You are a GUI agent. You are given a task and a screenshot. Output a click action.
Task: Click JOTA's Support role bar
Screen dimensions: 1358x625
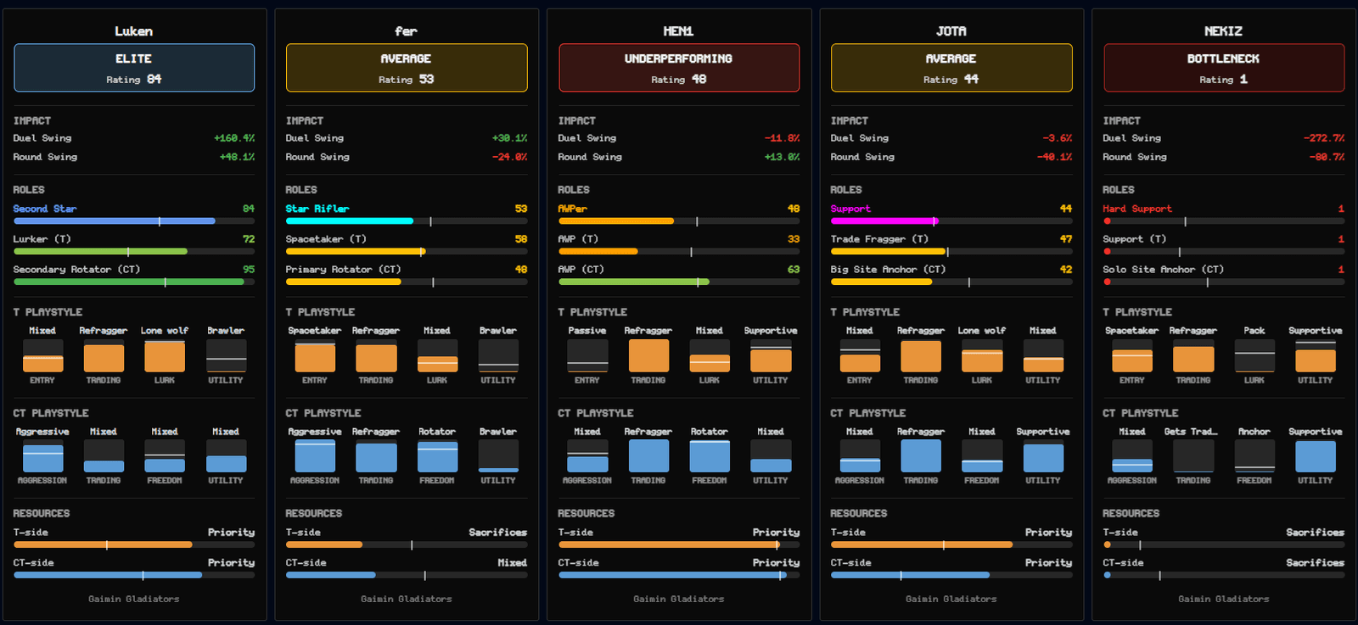(x=951, y=221)
